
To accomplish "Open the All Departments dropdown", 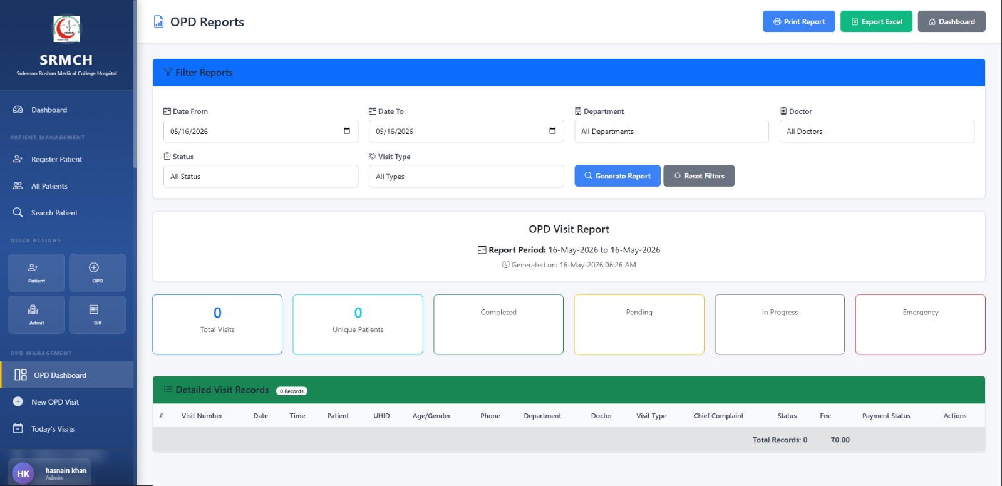I will pyautogui.click(x=671, y=131).
